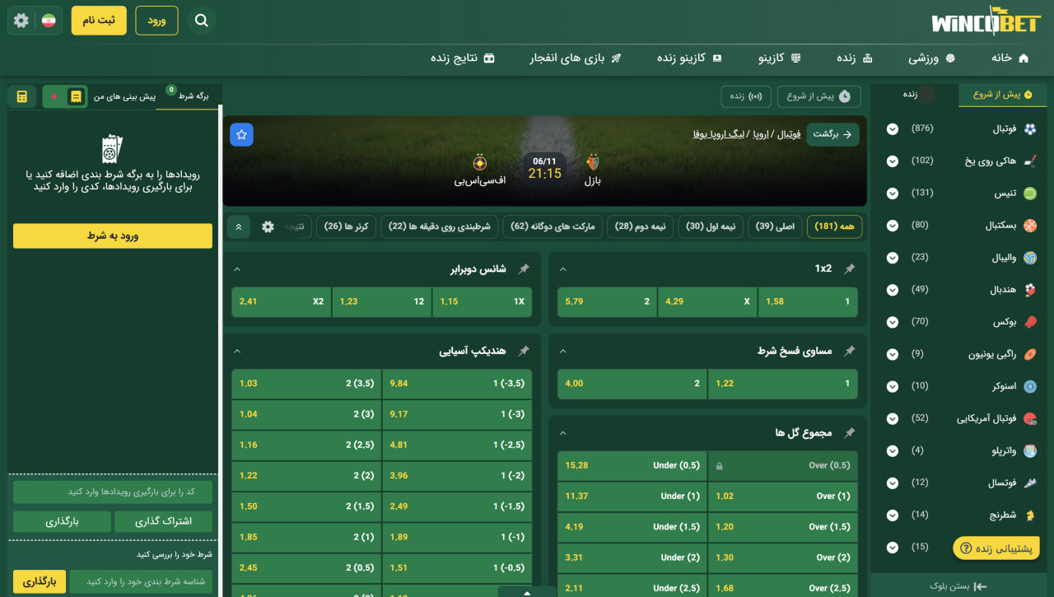The width and height of the screenshot is (1054, 597).
Task: Collapse the شانس دوبرابر market panel
Action: coord(238,268)
